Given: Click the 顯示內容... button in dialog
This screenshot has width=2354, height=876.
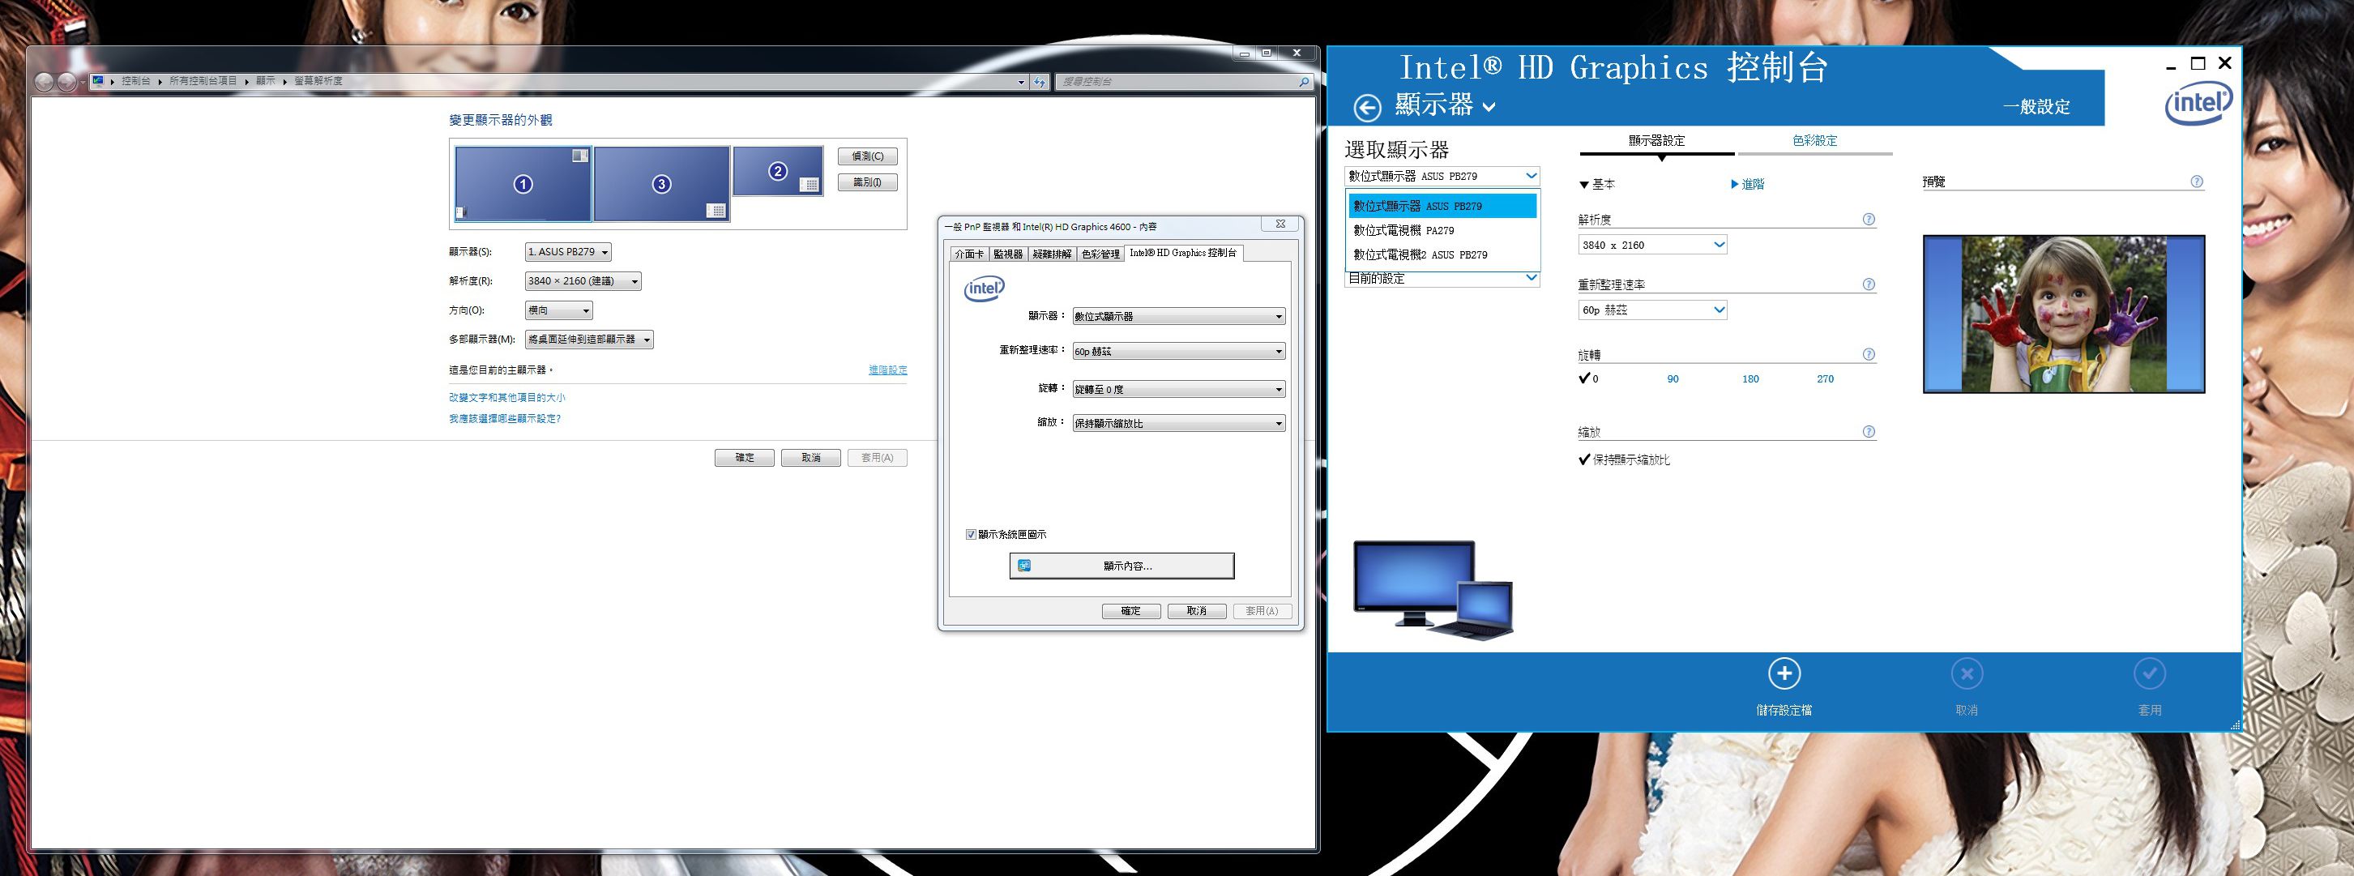Looking at the screenshot, I should 1121,566.
